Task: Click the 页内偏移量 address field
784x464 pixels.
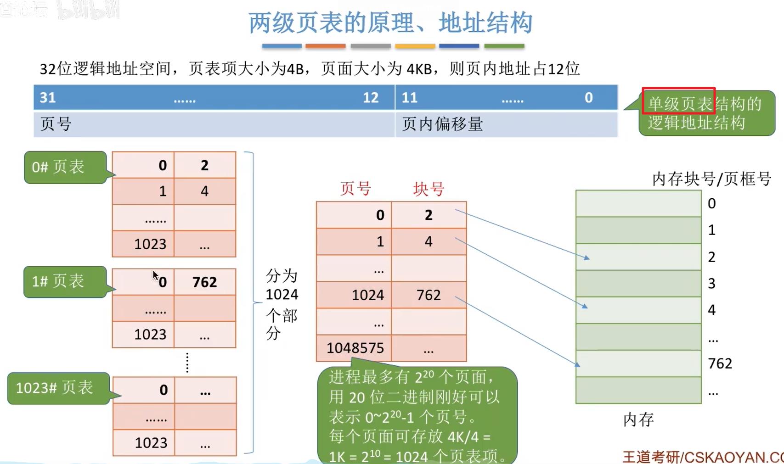Action: [506, 124]
